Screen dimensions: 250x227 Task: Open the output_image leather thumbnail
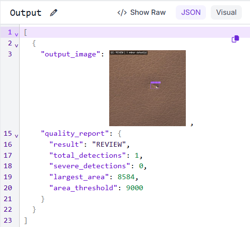click(148, 88)
